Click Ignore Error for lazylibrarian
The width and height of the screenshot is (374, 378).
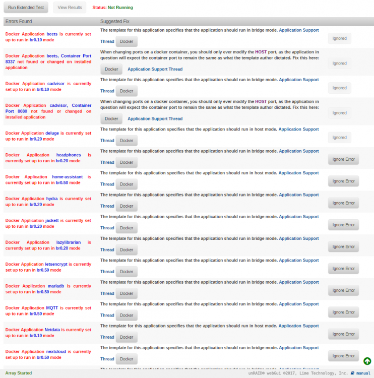tap(343, 246)
